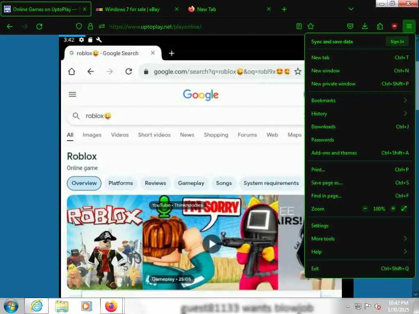Launch Internet Explorer from taskbar

tap(36, 306)
